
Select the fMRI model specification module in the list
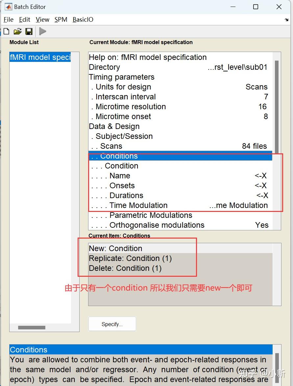(40, 57)
